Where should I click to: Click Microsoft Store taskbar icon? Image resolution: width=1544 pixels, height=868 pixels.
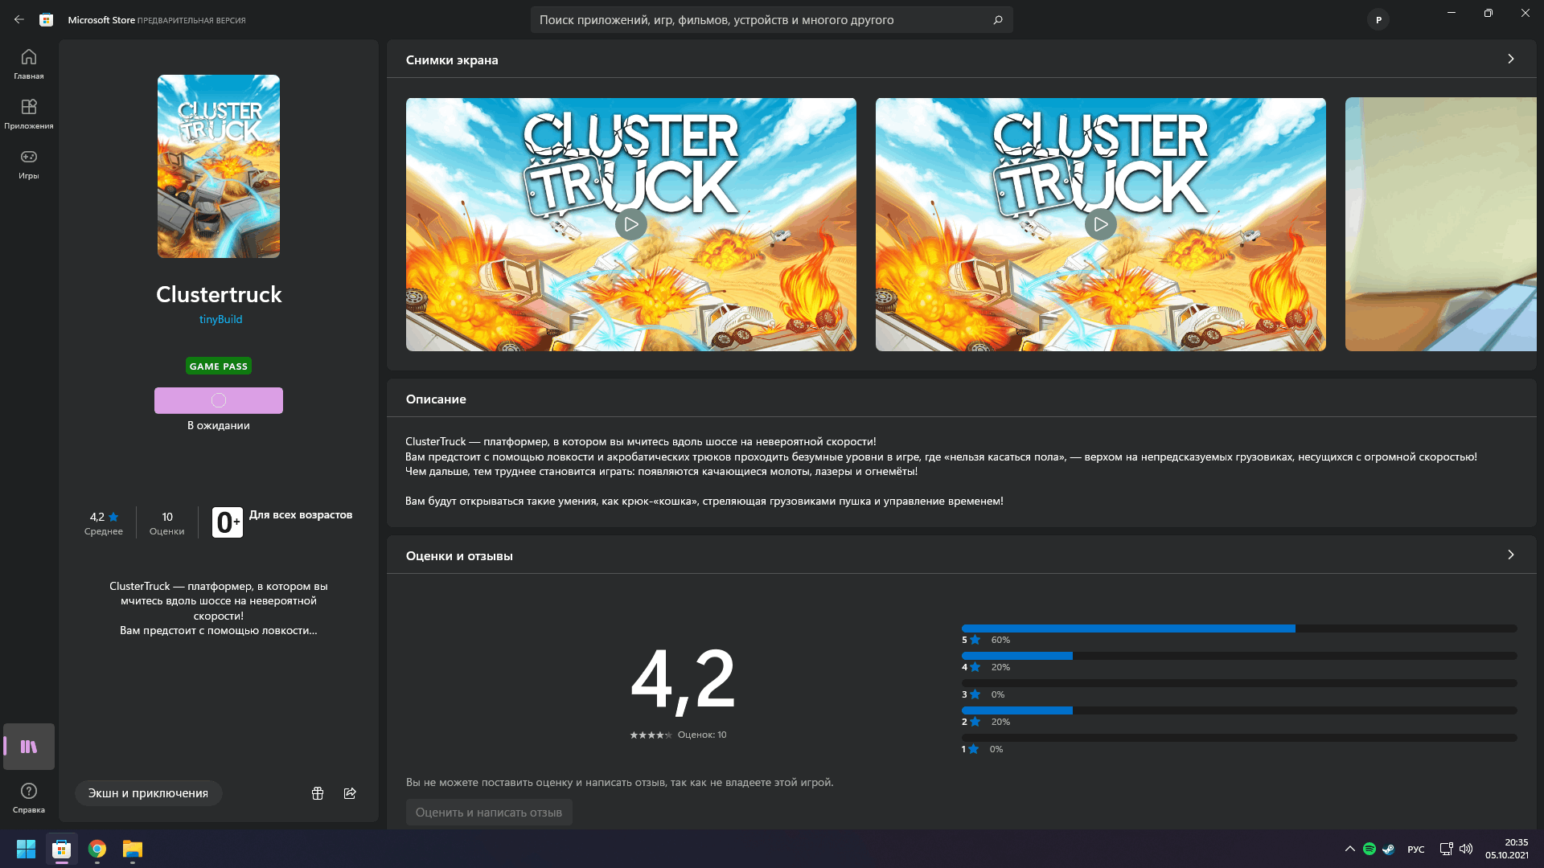tap(62, 849)
